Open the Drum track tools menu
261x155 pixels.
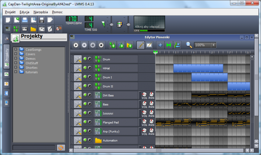tap(78, 59)
